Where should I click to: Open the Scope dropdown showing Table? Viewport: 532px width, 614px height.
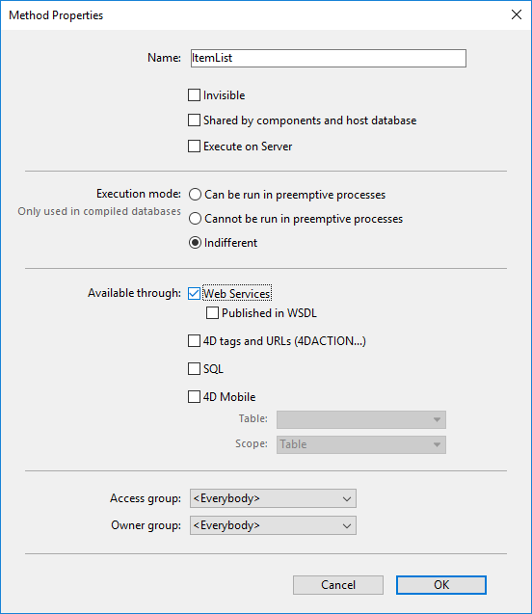click(360, 445)
